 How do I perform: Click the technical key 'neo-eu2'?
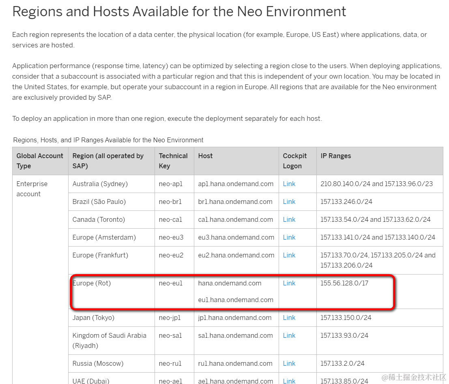coord(171,255)
